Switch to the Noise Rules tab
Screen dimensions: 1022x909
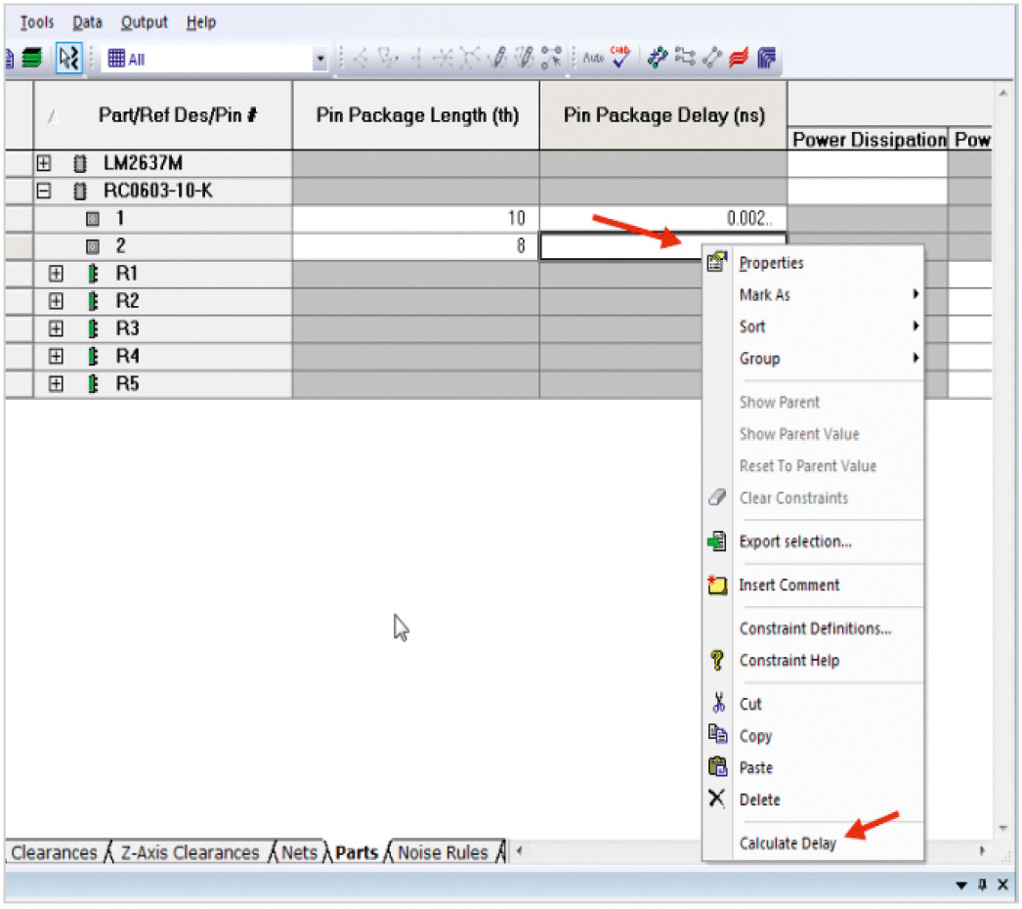443,852
